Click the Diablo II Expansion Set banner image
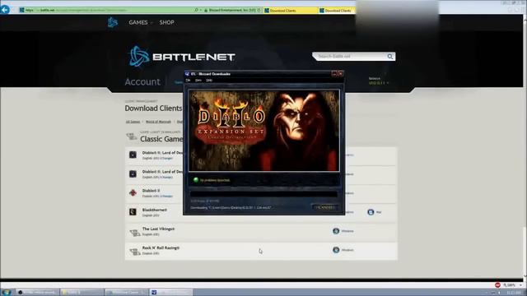Screen dimensions: 527x296 [x=263, y=131]
